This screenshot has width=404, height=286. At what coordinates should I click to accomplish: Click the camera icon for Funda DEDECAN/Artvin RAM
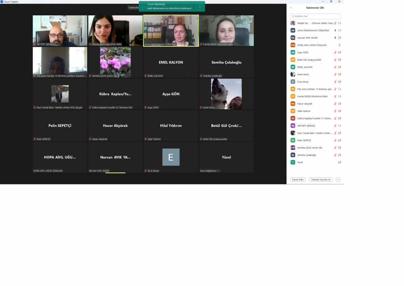point(339,97)
